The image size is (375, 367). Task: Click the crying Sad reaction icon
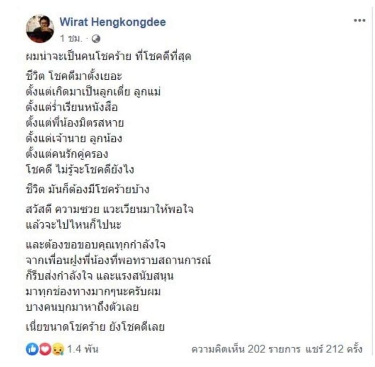coord(58,349)
